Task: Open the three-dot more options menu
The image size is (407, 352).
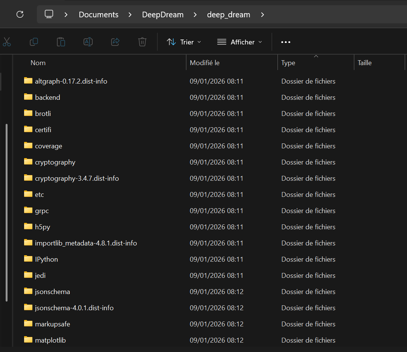Action: coord(286,42)
